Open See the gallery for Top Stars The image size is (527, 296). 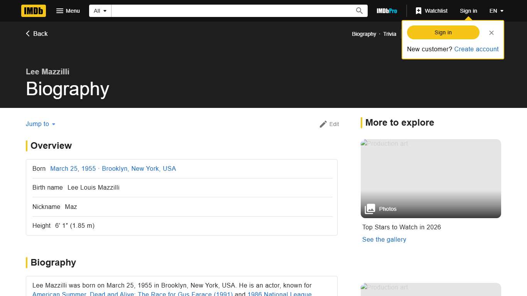pyautogui.click(x=384, y=239)
